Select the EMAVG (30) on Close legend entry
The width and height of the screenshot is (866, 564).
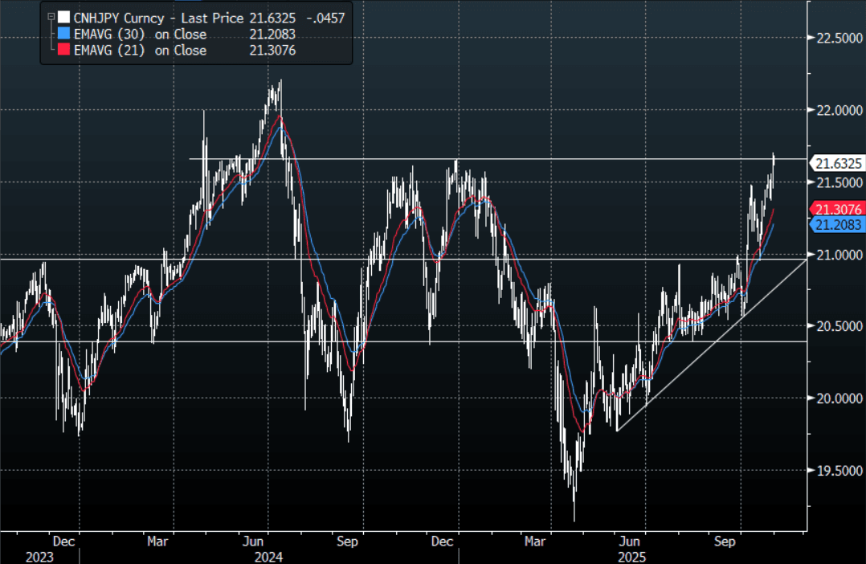coord(141,34)
